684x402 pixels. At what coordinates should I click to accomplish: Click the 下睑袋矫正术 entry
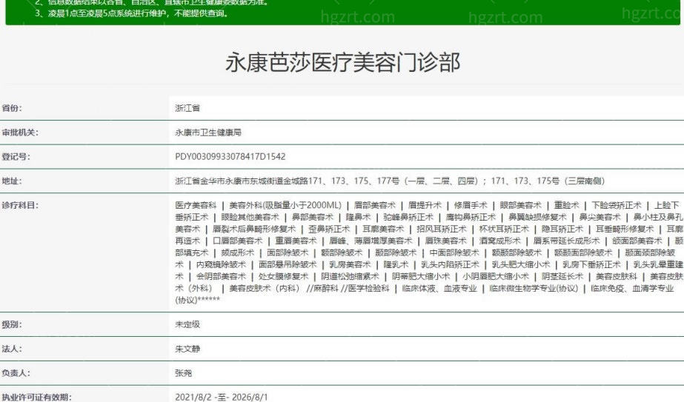point(617,205)
